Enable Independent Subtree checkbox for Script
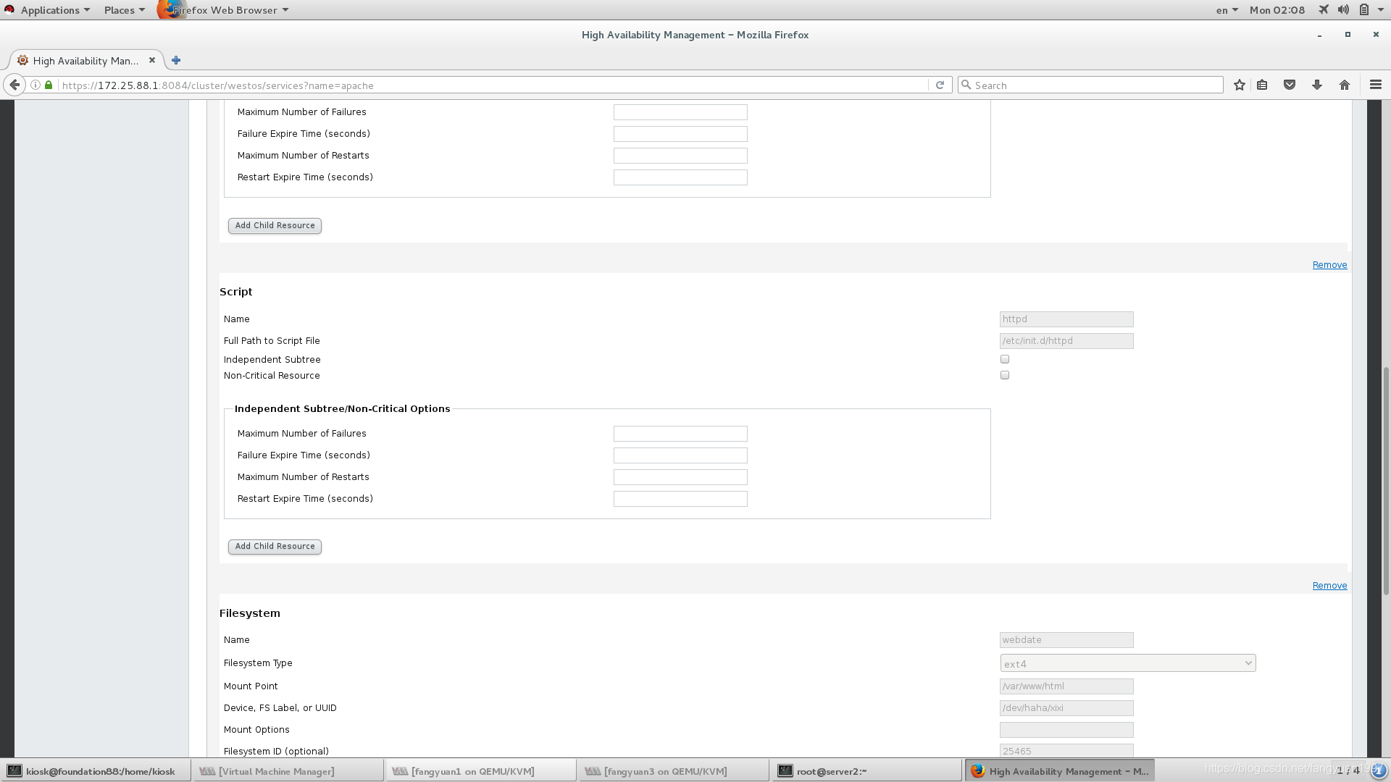The image size is (1391, 782). point(1005,359)
